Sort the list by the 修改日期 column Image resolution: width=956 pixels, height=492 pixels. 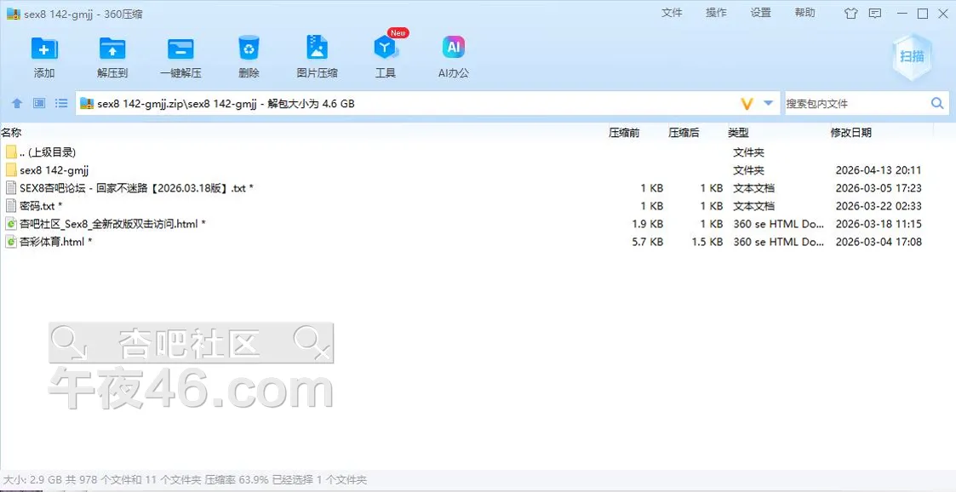pyautogui.click(x=850, y=133)
